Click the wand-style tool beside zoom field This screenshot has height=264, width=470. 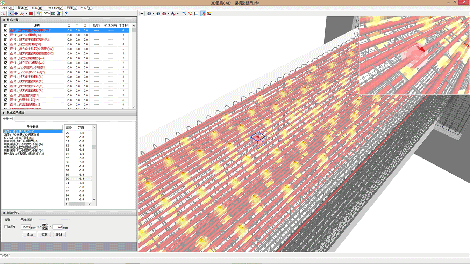click(38, 13)
